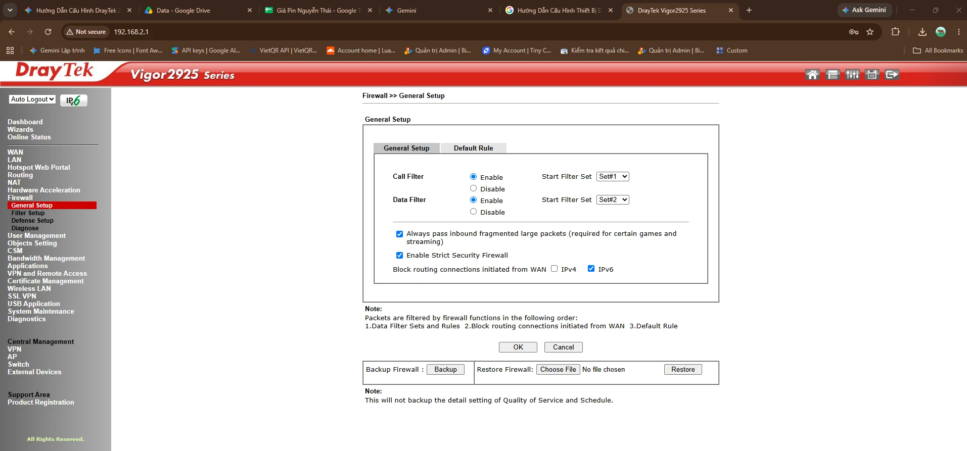Select the General Setup tab in the panel
Image resolution: width=967 pixels, height=451 pixels.
click(x=406, y=148)
